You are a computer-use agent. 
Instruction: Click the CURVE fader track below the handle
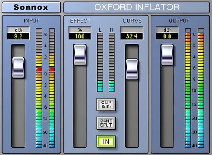pos(132,114)
